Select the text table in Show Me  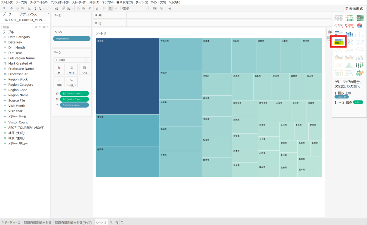(339, 18)
